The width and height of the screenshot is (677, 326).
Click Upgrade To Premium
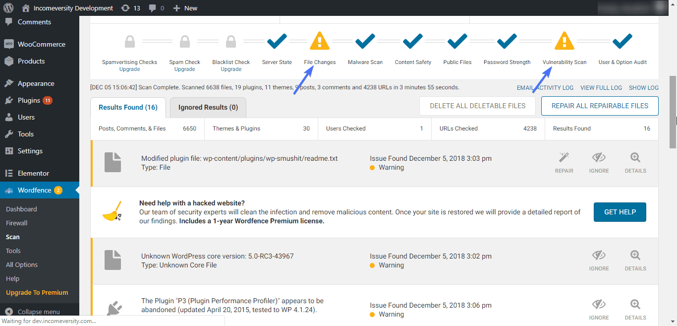pos(37,292)
